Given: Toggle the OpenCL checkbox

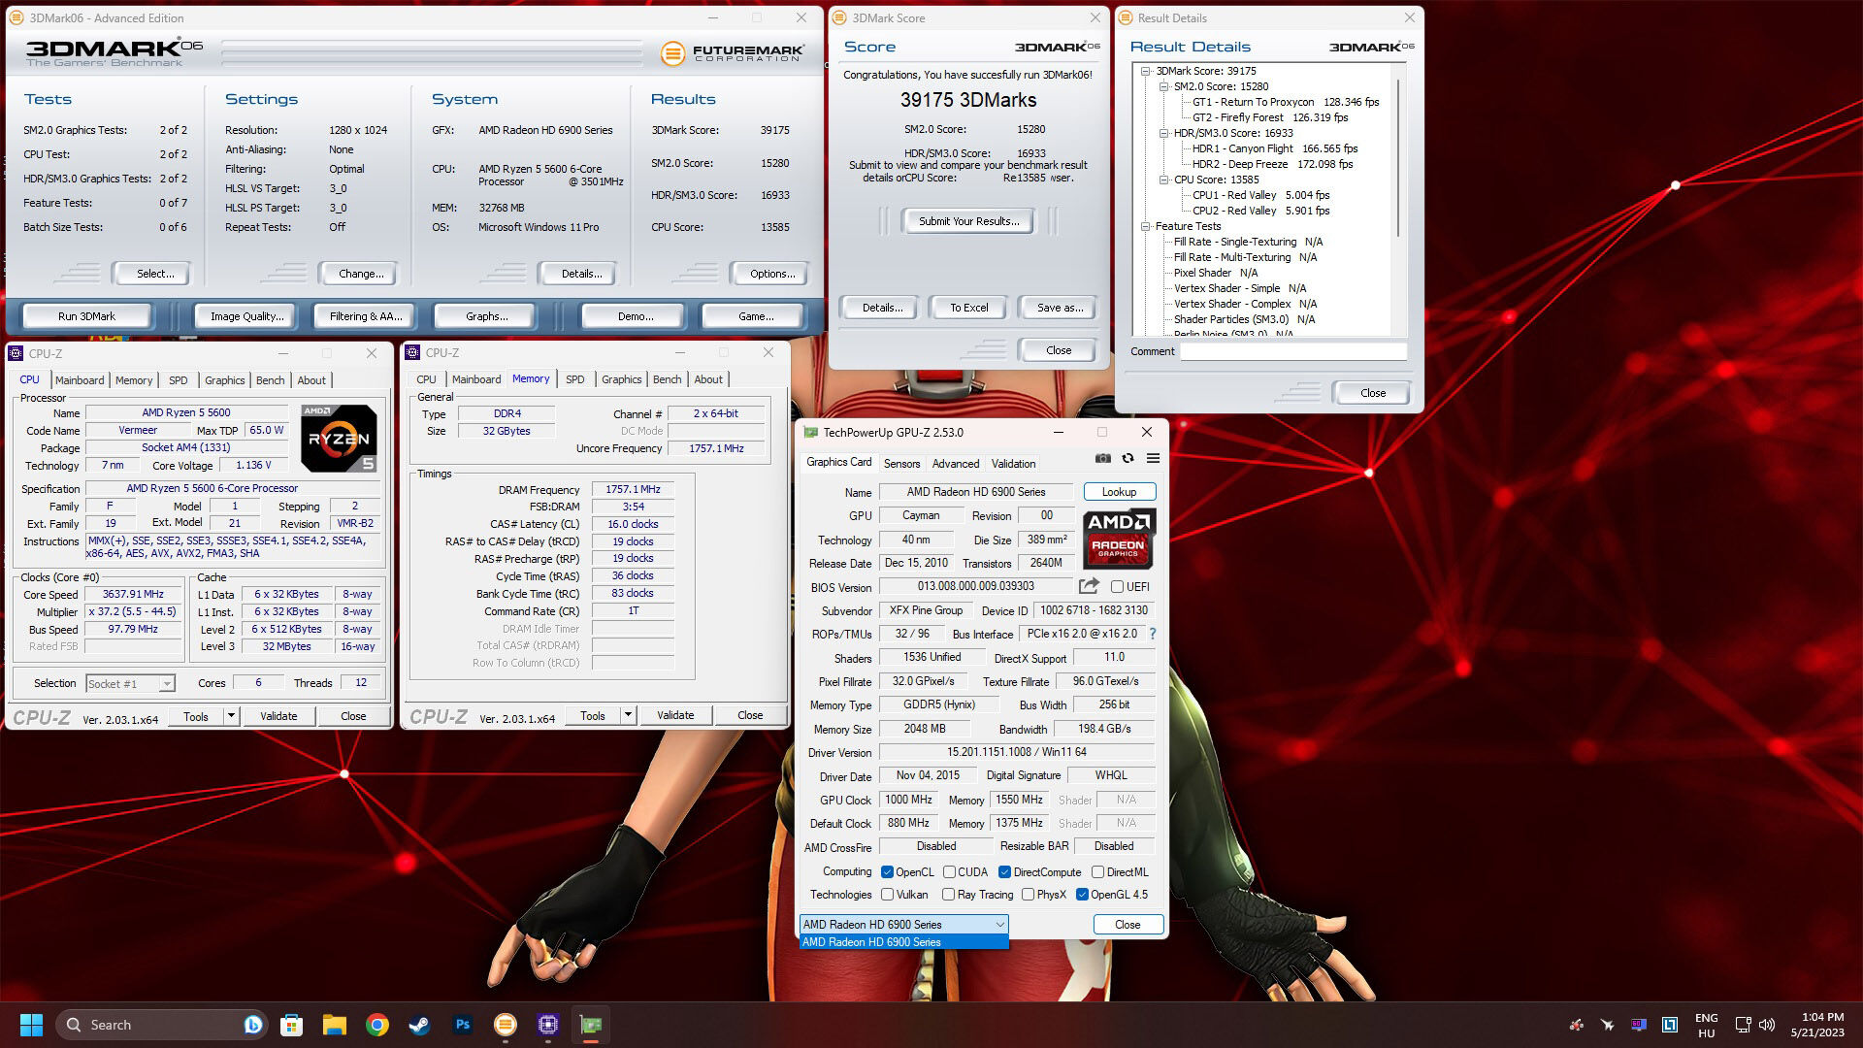Looking at the screenshot, I should [887, 872].
